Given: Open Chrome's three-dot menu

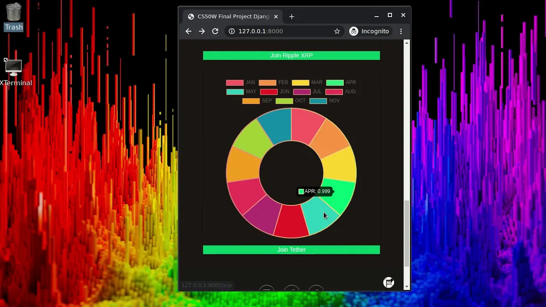Looking at the screenshot, I should [x=401, y=31].
